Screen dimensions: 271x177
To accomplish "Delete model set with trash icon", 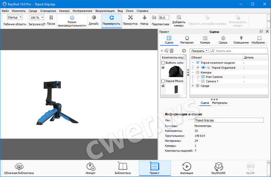I will 172,50.
